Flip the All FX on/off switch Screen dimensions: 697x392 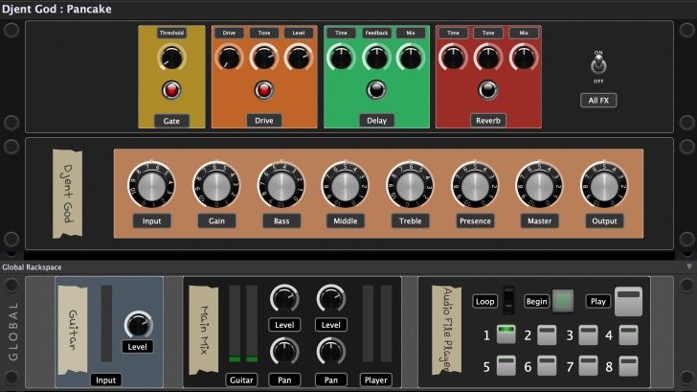point(598,67)
